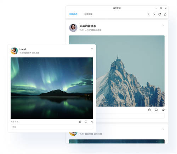The height and width of the screenshot is (154, 177).
Task: Open the 天真的冒险家 username link
Action: (88, 26)
